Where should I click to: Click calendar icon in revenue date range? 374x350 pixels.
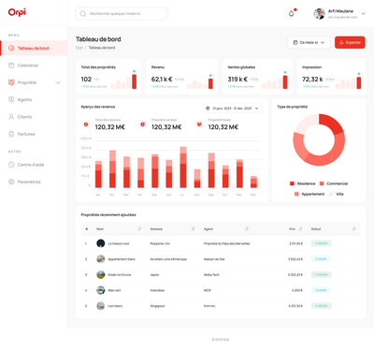click(208, 109)
